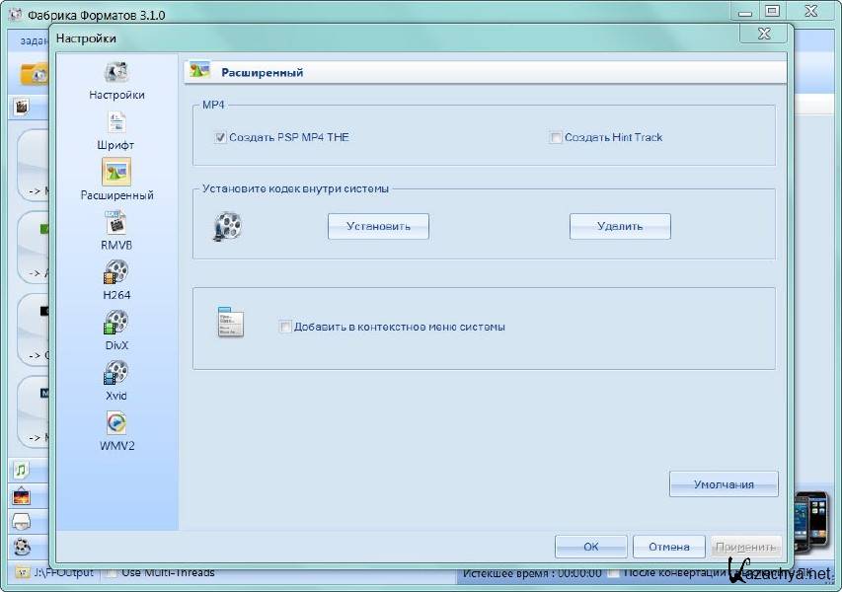Open the Xvid codec settings icon
The width and height of the screenshot is (842, 592).
point(116,373)
